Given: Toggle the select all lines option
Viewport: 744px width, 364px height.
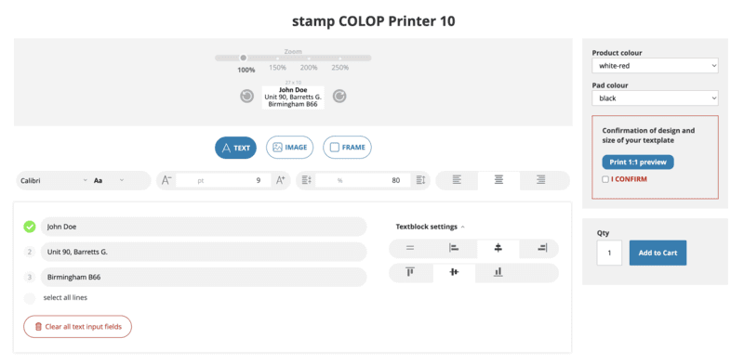Looking at the screenshot, I should pos(30,298).
